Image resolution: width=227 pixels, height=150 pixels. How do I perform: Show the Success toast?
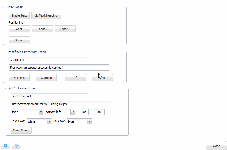(19, 78)
